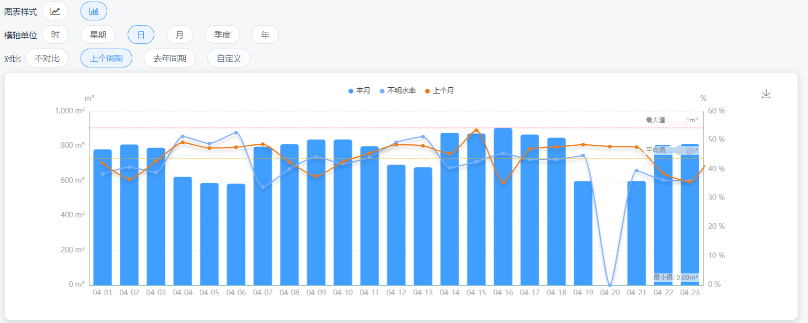Viewport: 808px width, 323px height.
Task: Select 不对比 comparison option
Action: [x=47, y=58]
